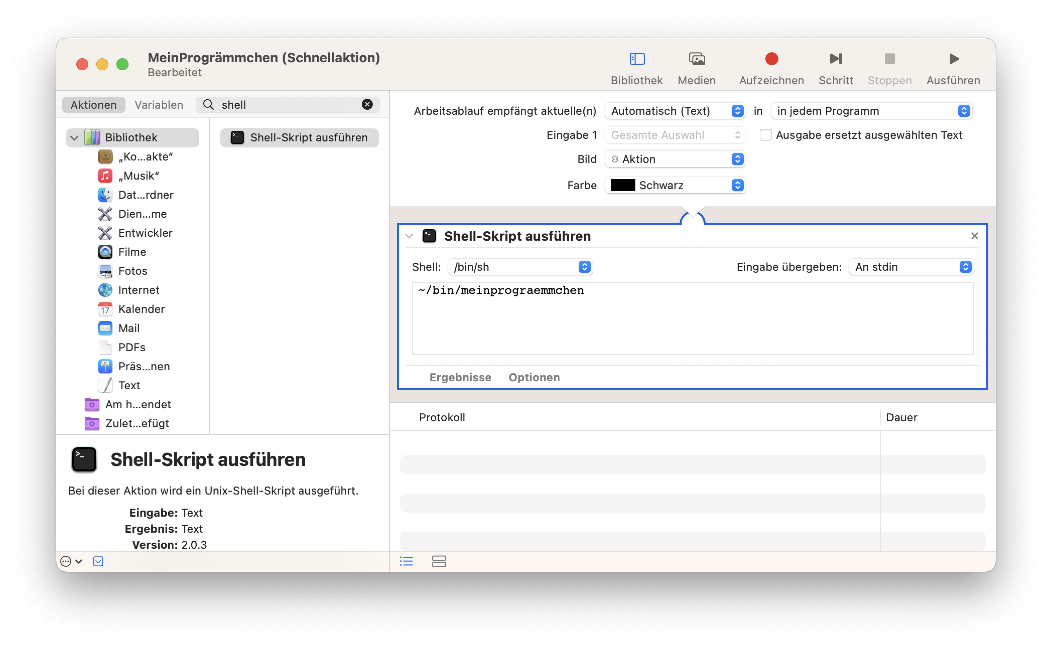Open the Farbe Schwarz color popup
This screenshot has width=1052, height=646.
(675, 185)
